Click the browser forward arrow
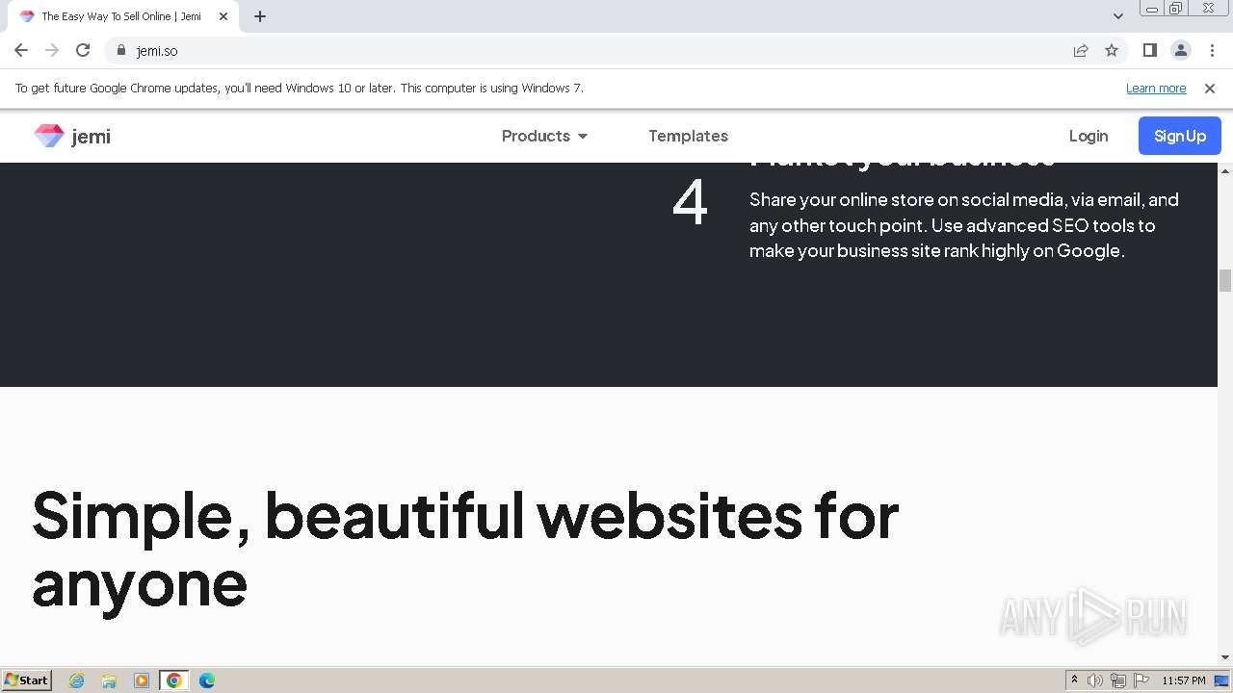The image size is (1233, 693). click(52, 50)
